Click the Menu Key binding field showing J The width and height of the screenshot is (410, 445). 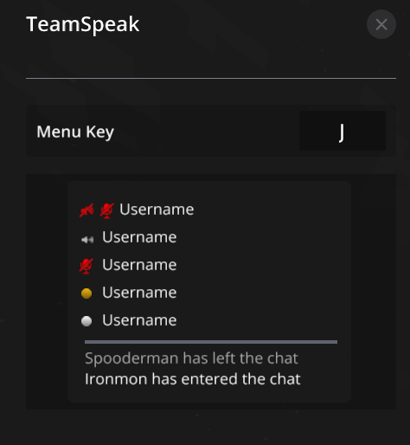click(x=343, y=131)
